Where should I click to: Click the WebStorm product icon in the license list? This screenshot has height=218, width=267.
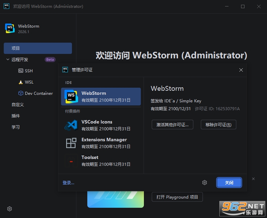click(x=71, y=96)
